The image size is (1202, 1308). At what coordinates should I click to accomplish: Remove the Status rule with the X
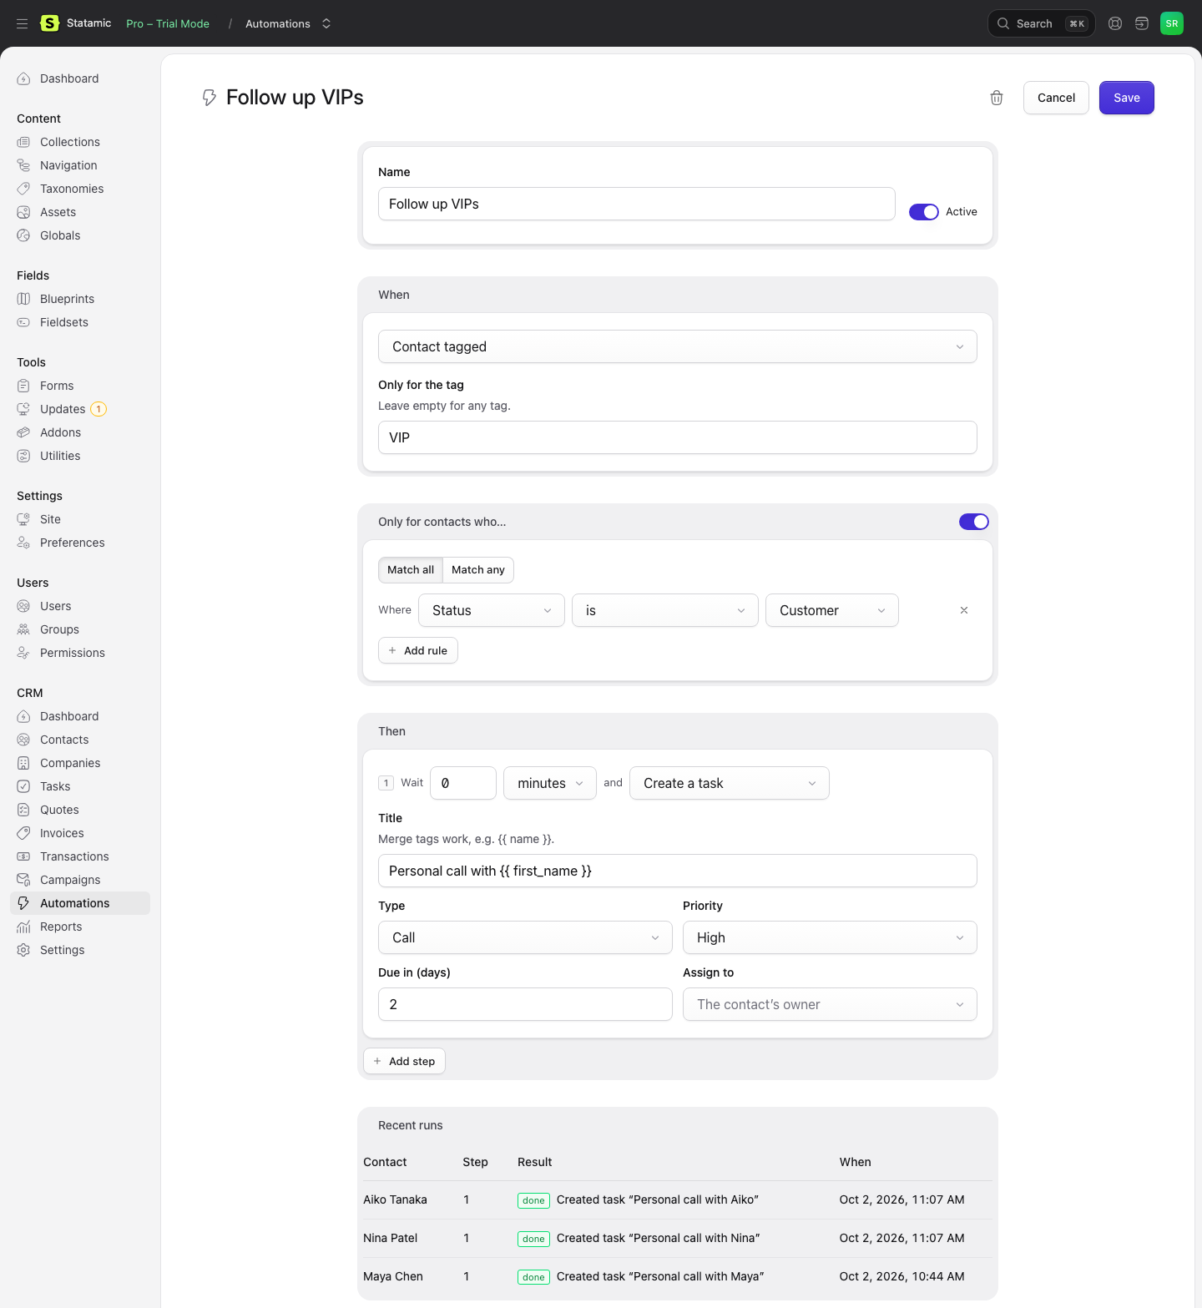click(x=964, y=610)
